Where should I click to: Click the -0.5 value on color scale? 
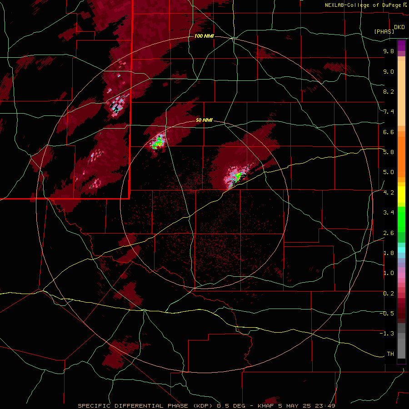pos(387,314)
